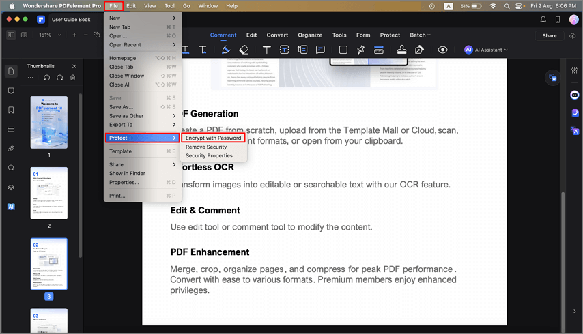Toggle the hide comments eye icon
Screen dimensions: 583x334
pos(442,50)
